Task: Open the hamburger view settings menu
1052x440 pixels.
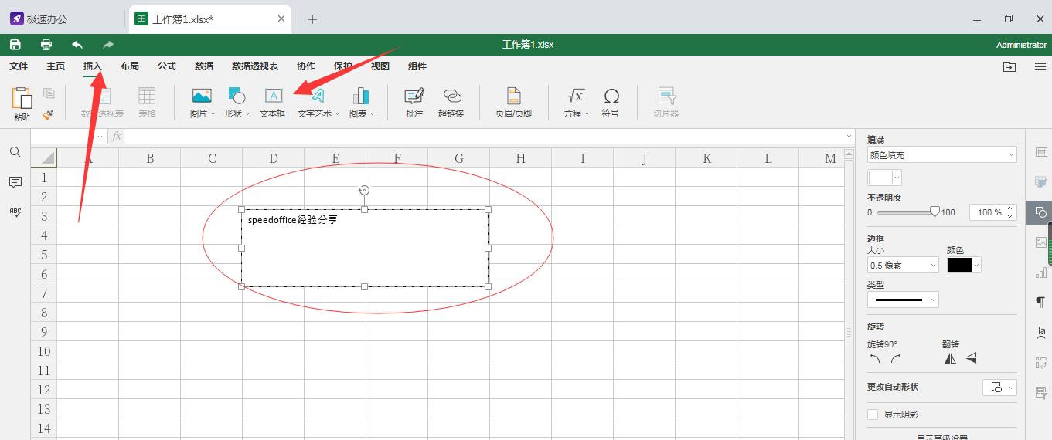Action: 1040,67
